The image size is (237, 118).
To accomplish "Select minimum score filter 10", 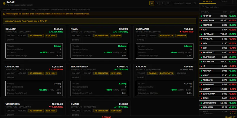I will (x=168, y=3).
